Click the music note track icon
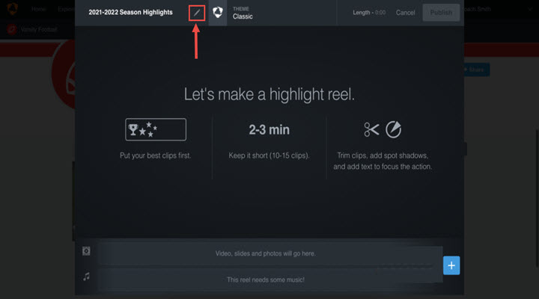539x299 pixels. pos(86,277)
